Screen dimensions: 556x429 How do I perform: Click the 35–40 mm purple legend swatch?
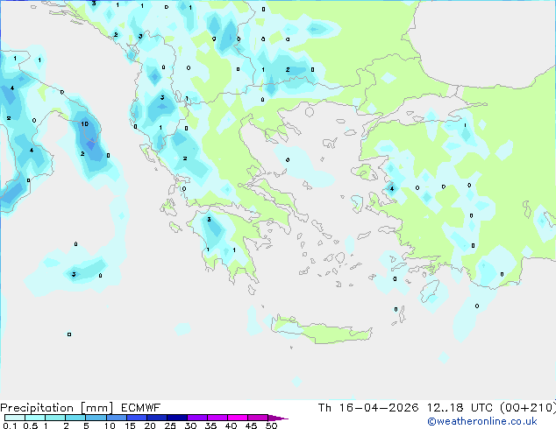click(217, 418)
